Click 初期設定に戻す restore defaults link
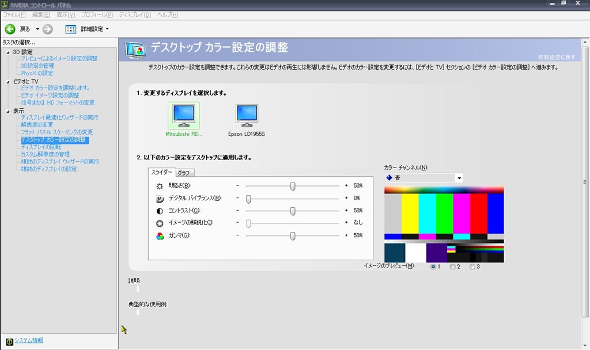This screenshot has width=590, height=350. click(557, 57)
